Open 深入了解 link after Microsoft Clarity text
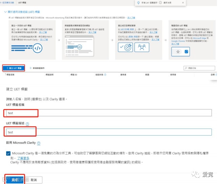The height and width of the screenshot is (184, 220). (x=44, y=40)
